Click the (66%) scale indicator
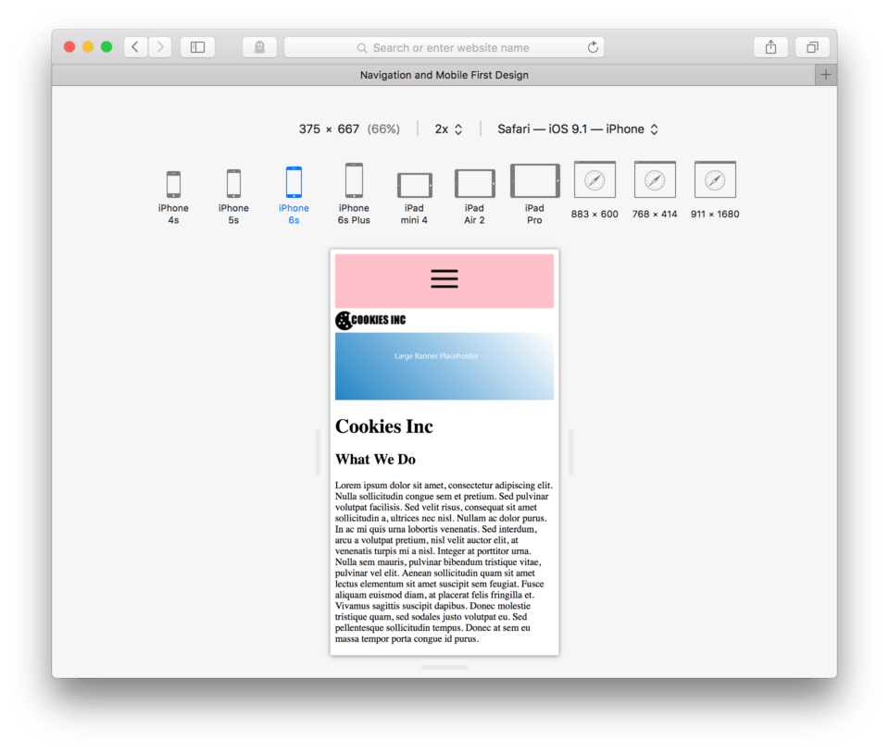889x752 pixels. click(x=383, y=129)
